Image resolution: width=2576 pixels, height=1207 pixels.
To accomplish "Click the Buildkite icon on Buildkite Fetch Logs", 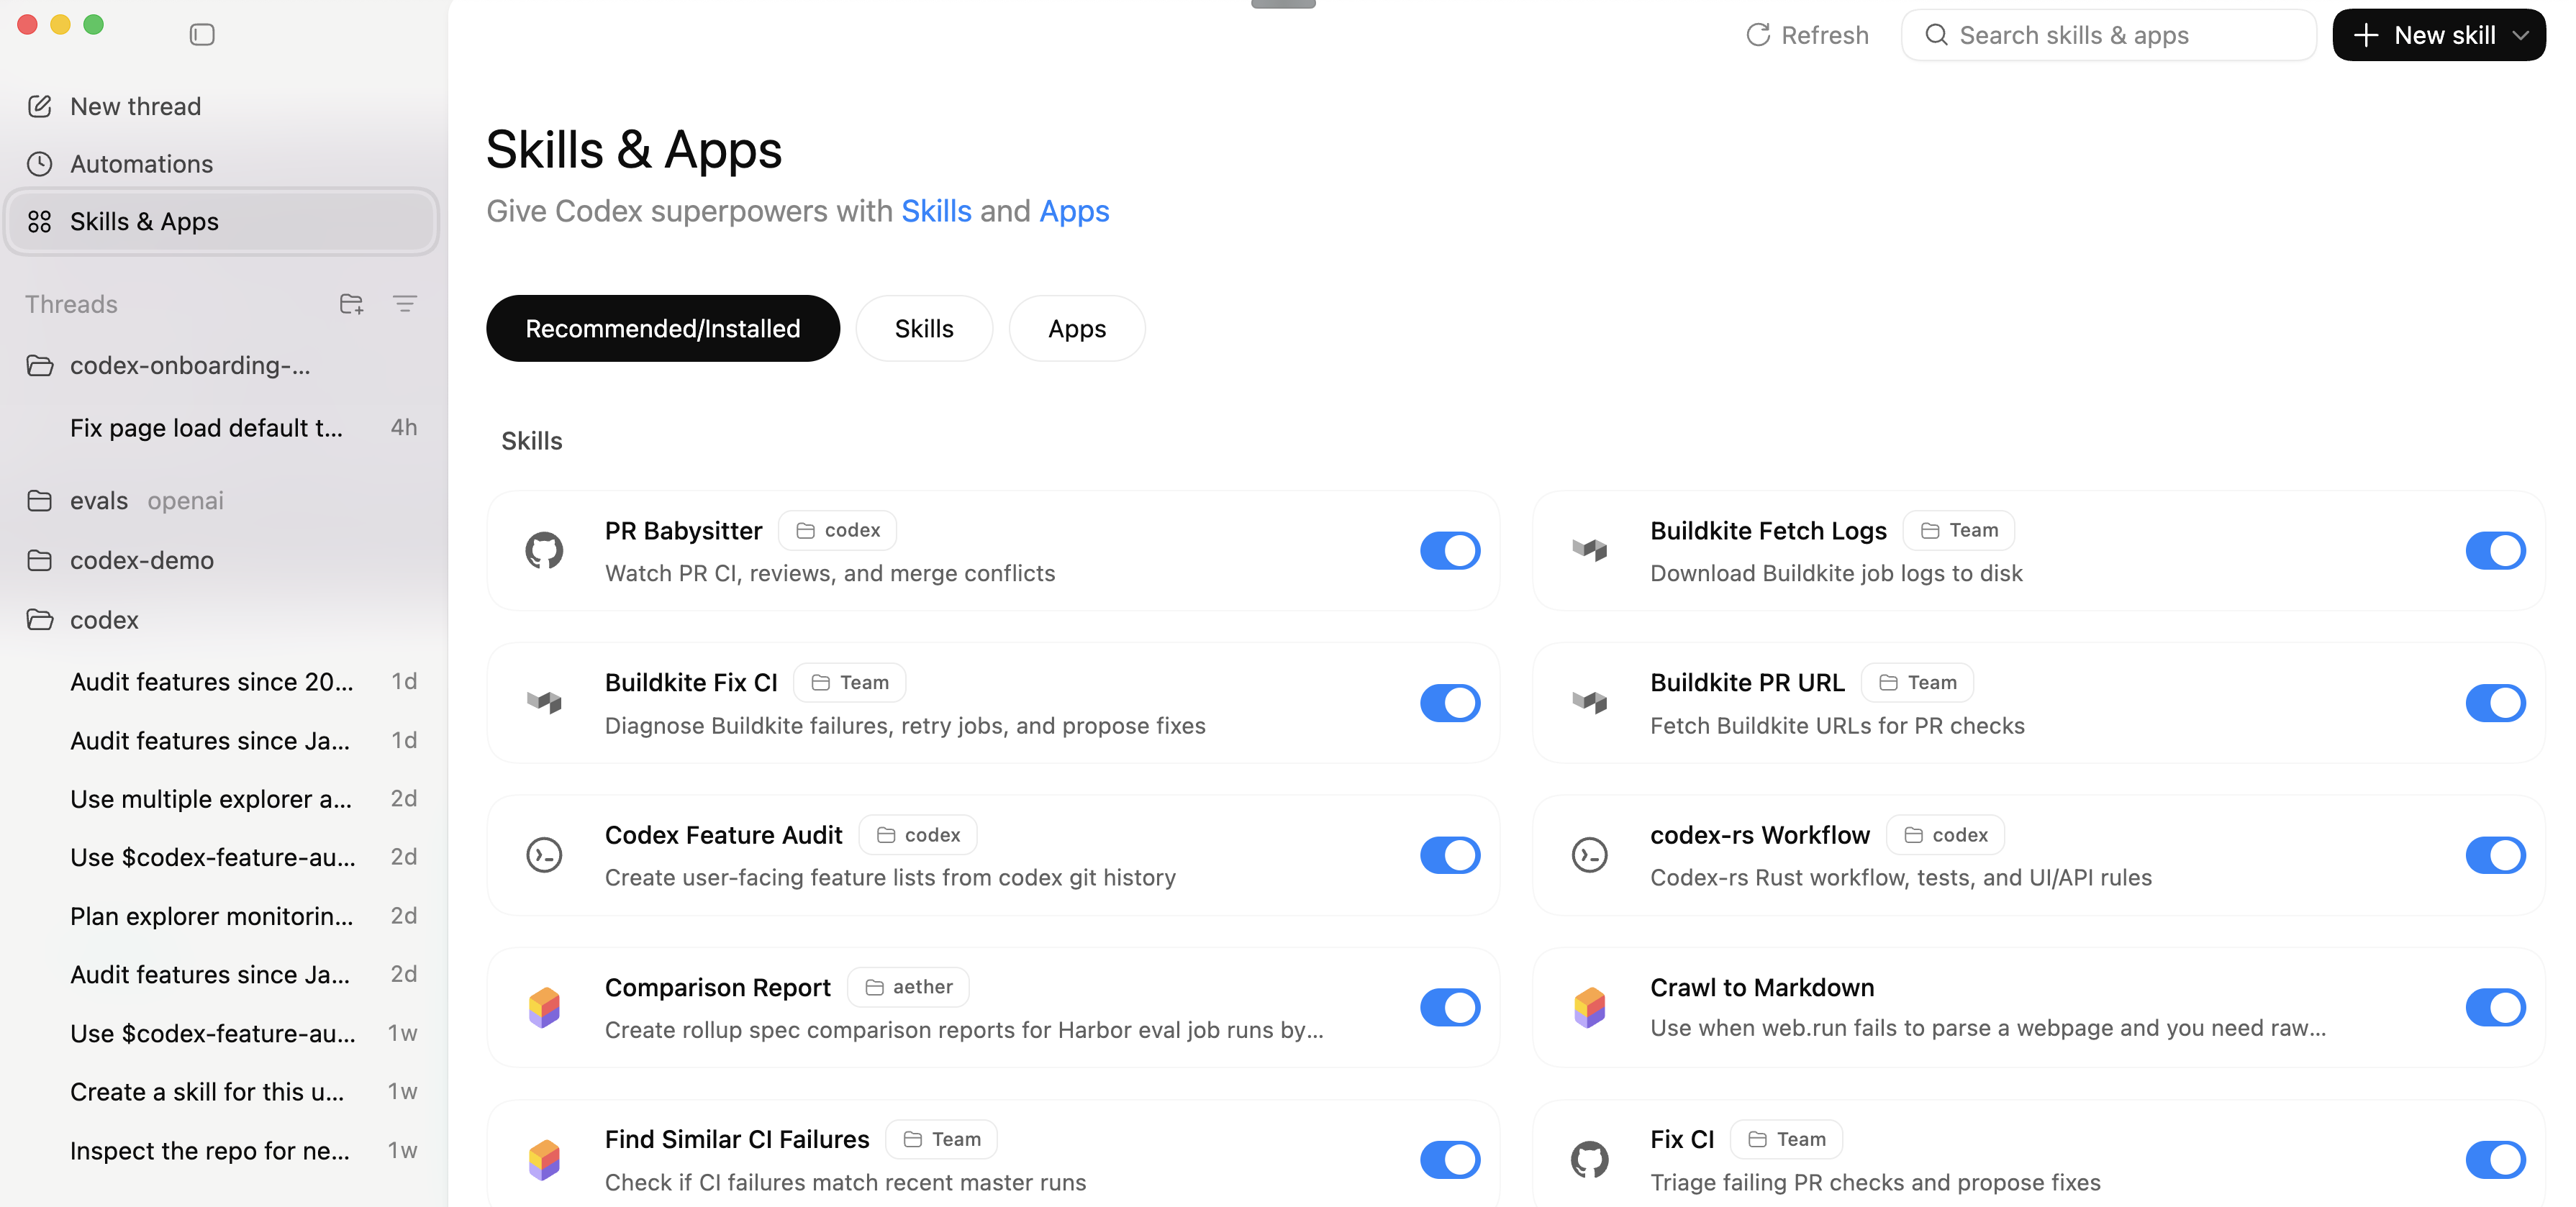I will click(x=1590, y=550).
